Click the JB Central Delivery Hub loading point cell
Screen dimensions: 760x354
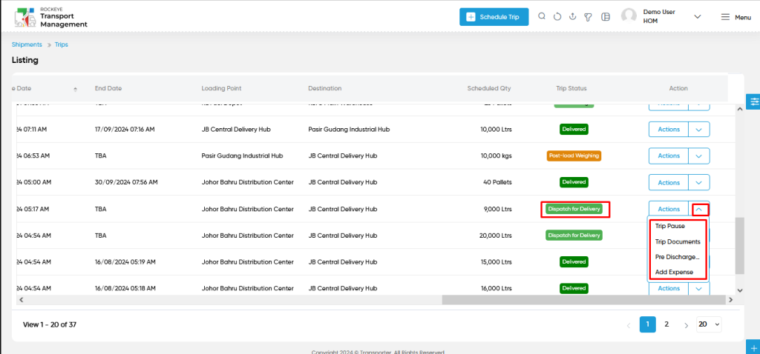point(235,129)
